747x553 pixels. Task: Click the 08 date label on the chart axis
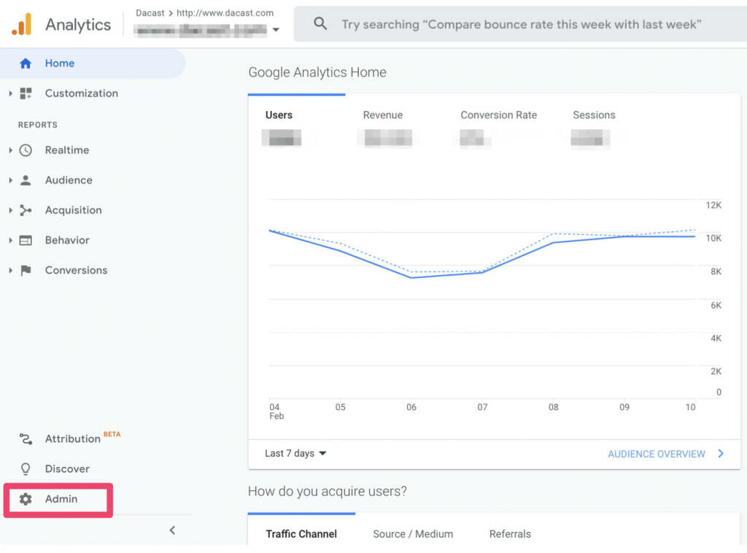coord(553,407)
